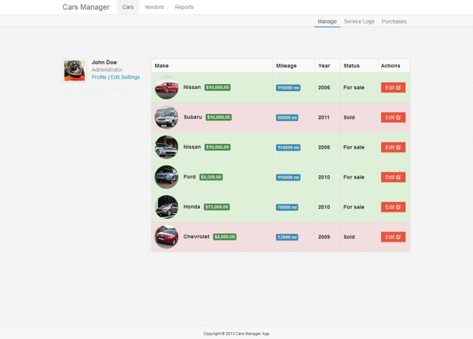
Task: Edit the Nissan with 116000 mi
Action: click(x=393, y=88)
